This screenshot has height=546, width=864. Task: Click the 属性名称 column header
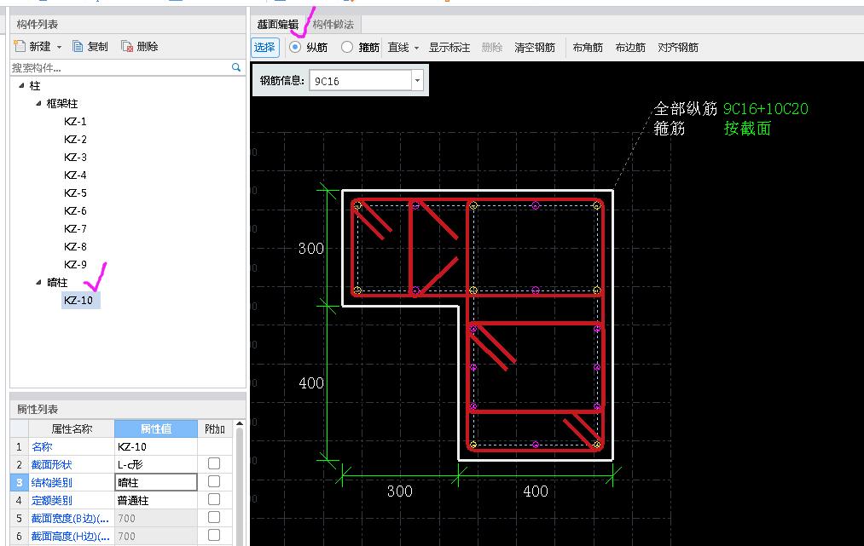[x=72, y=428]
